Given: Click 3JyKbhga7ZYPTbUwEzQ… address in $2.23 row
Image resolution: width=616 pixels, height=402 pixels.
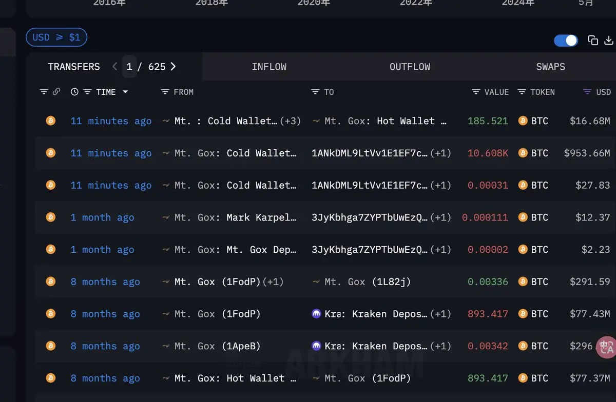Looking at the screenshot, I should click(x=369, y=250).
